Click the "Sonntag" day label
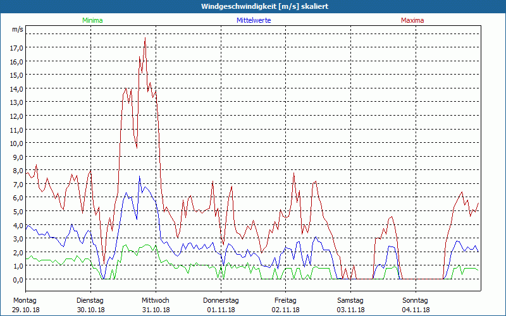The width and height of the screenshot is (506, 316). click(416, 301)
